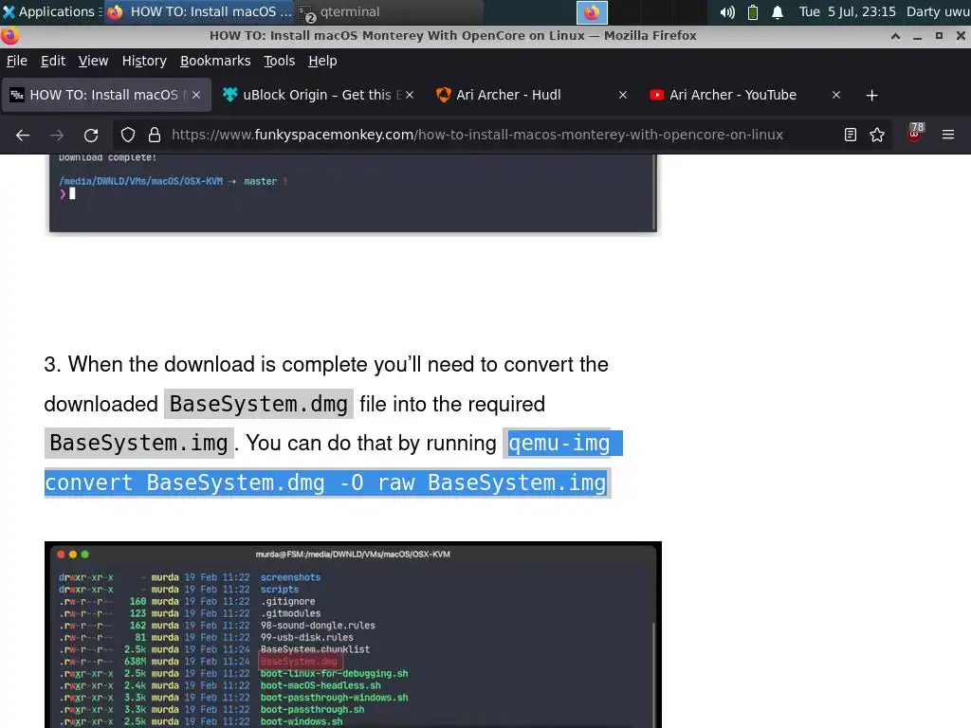Close the uBlock Origin tab
971x728 pixels.
(410, 95)
